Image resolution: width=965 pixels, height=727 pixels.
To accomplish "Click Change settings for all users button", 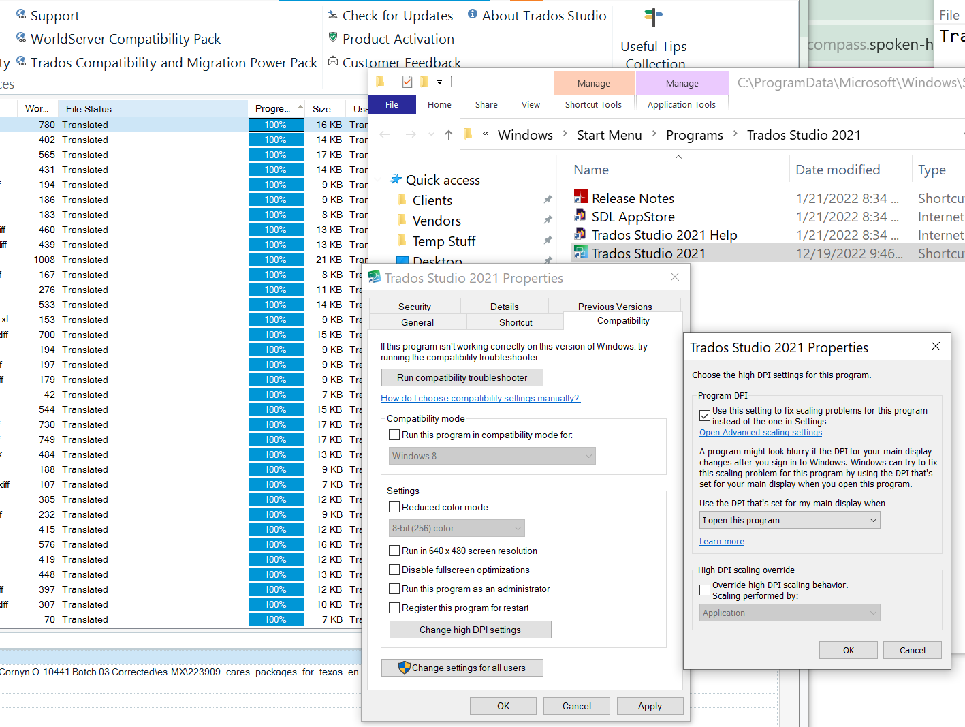I will pyautogui.click(x=462, y=668).
